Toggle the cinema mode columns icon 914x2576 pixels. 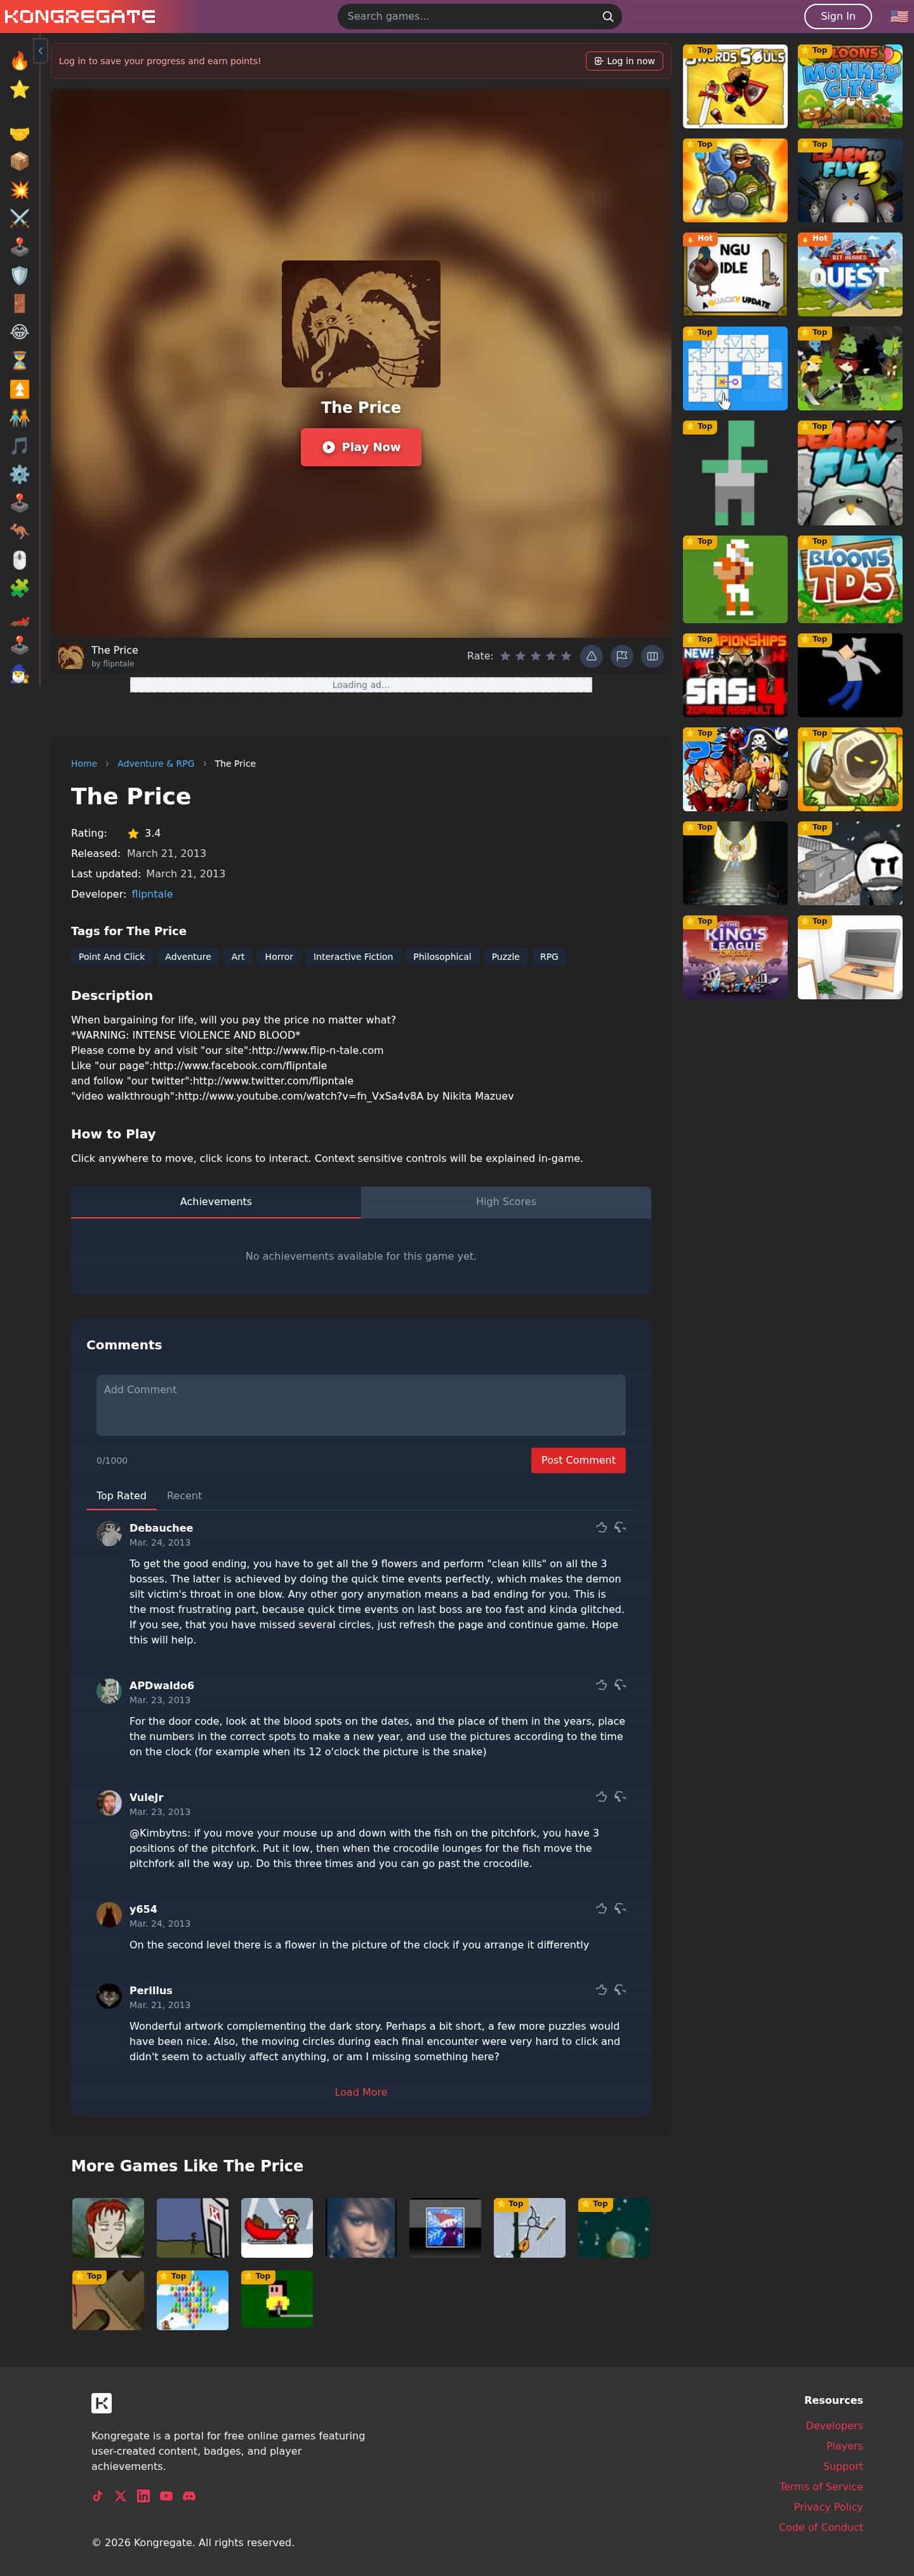click(652, 656)
